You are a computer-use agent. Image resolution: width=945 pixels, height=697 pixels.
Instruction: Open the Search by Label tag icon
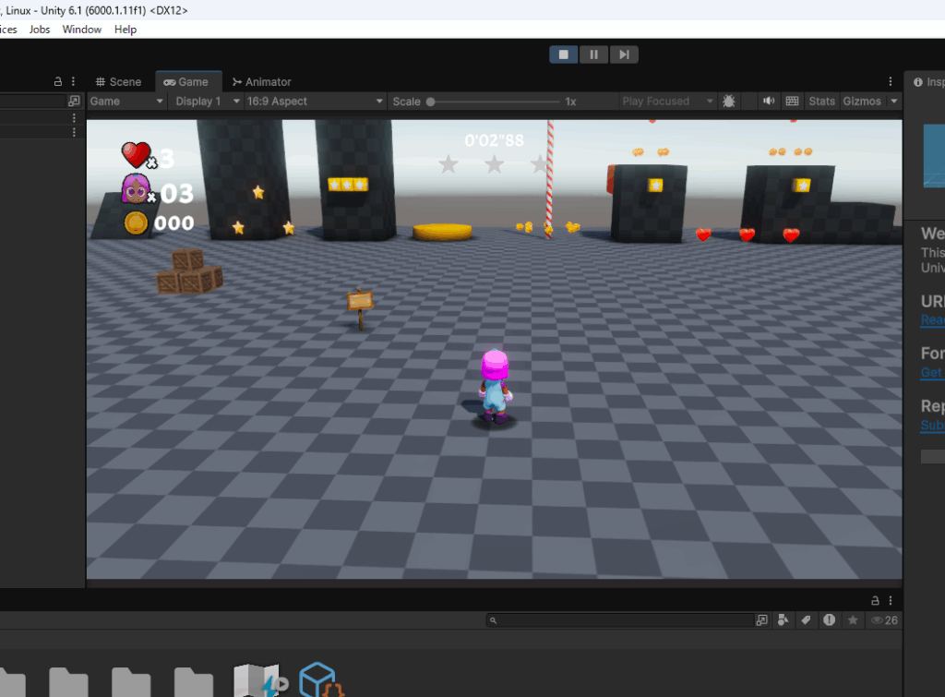pos(806,620)
